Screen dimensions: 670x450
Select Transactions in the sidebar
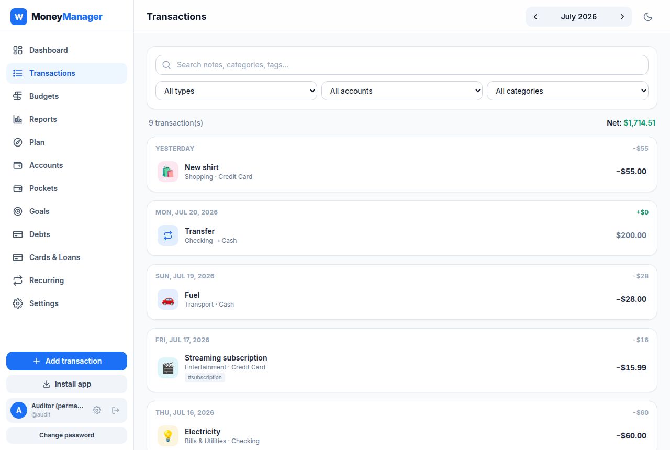click(x=66, y=73)
